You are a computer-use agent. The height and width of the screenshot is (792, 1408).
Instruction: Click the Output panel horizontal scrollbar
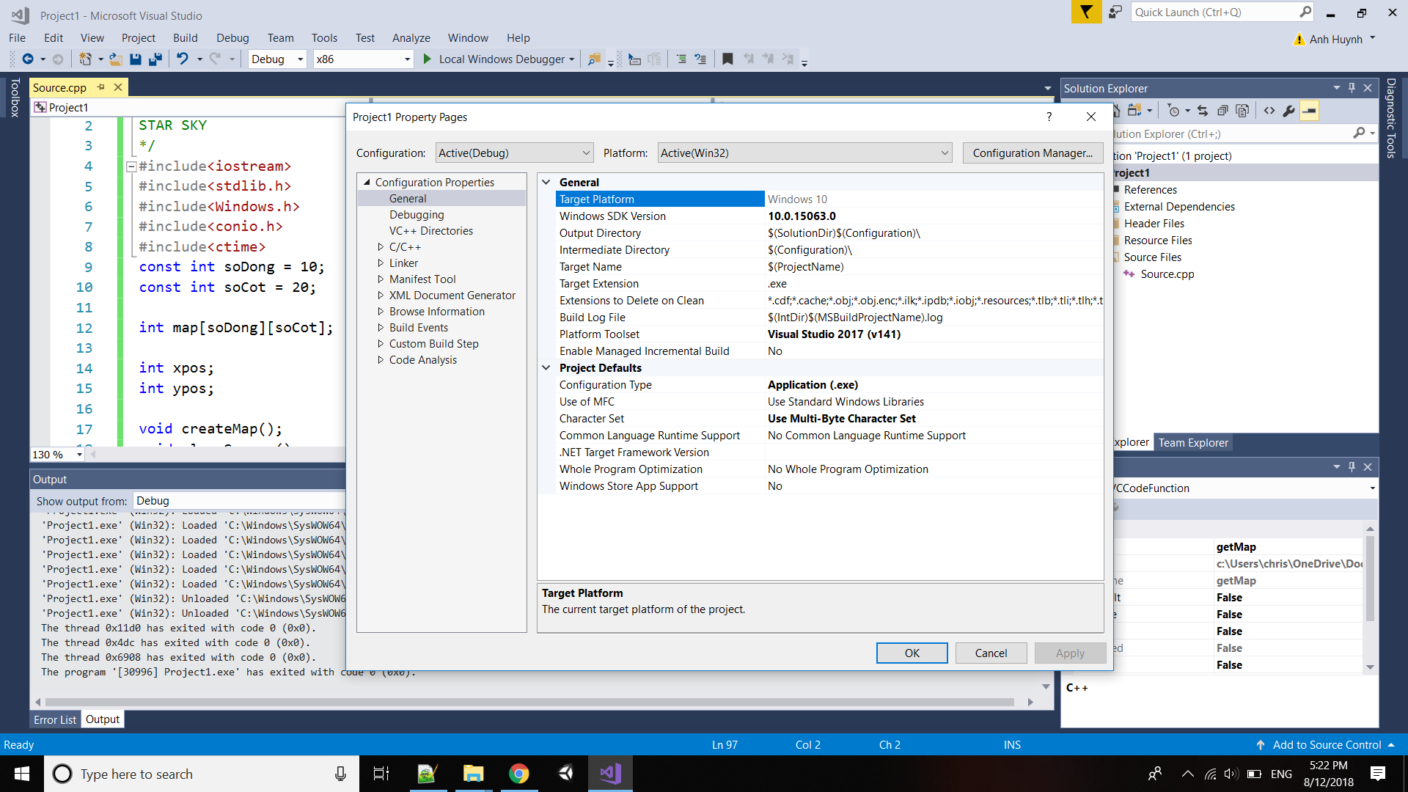528,702
